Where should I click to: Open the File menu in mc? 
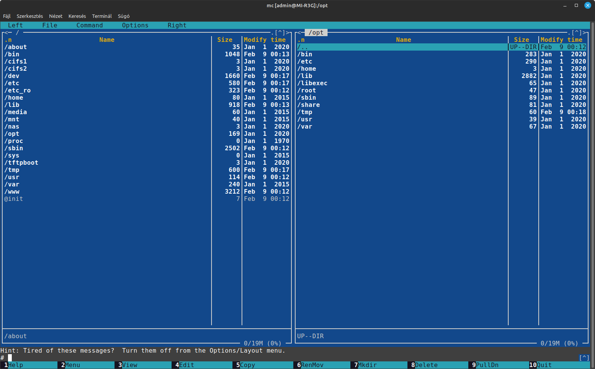(x=50, y=25)
